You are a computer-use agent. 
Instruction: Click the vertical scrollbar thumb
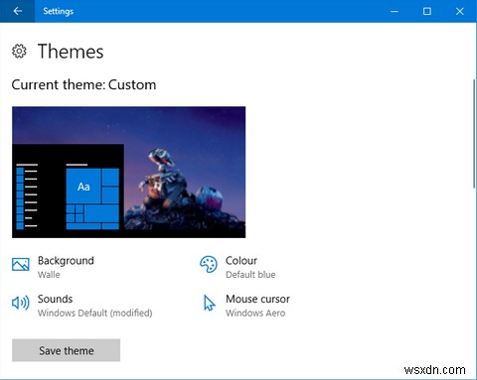pos(474,134)
